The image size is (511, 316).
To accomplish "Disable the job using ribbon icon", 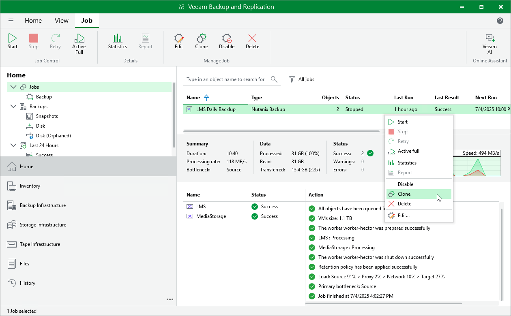I will coord(227,41).
